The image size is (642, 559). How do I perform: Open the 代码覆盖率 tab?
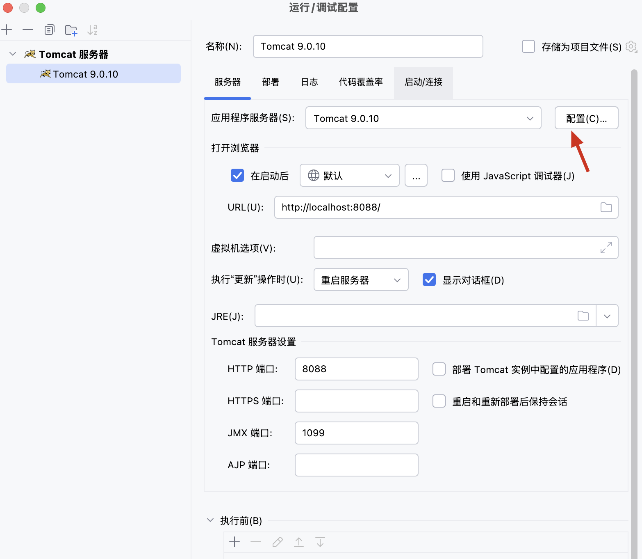(361, 82)
